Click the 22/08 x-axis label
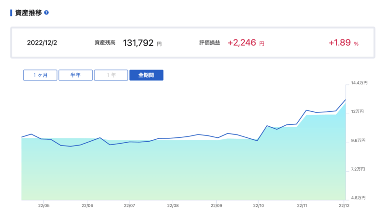The width and height of the screenshot is (386, 215). coord(173,206)
